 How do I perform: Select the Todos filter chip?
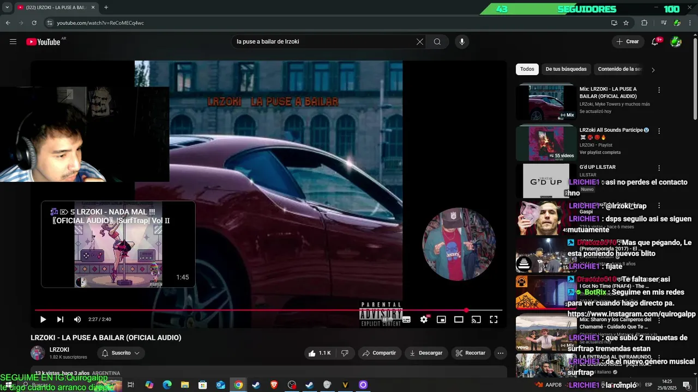(527, 69)
